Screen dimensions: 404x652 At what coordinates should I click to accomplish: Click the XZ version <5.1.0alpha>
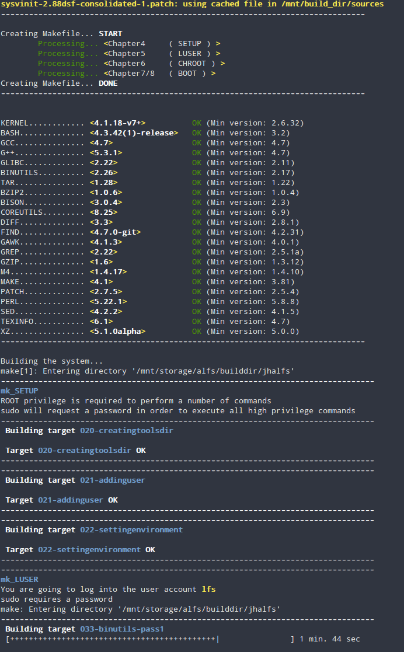[118, 332]
